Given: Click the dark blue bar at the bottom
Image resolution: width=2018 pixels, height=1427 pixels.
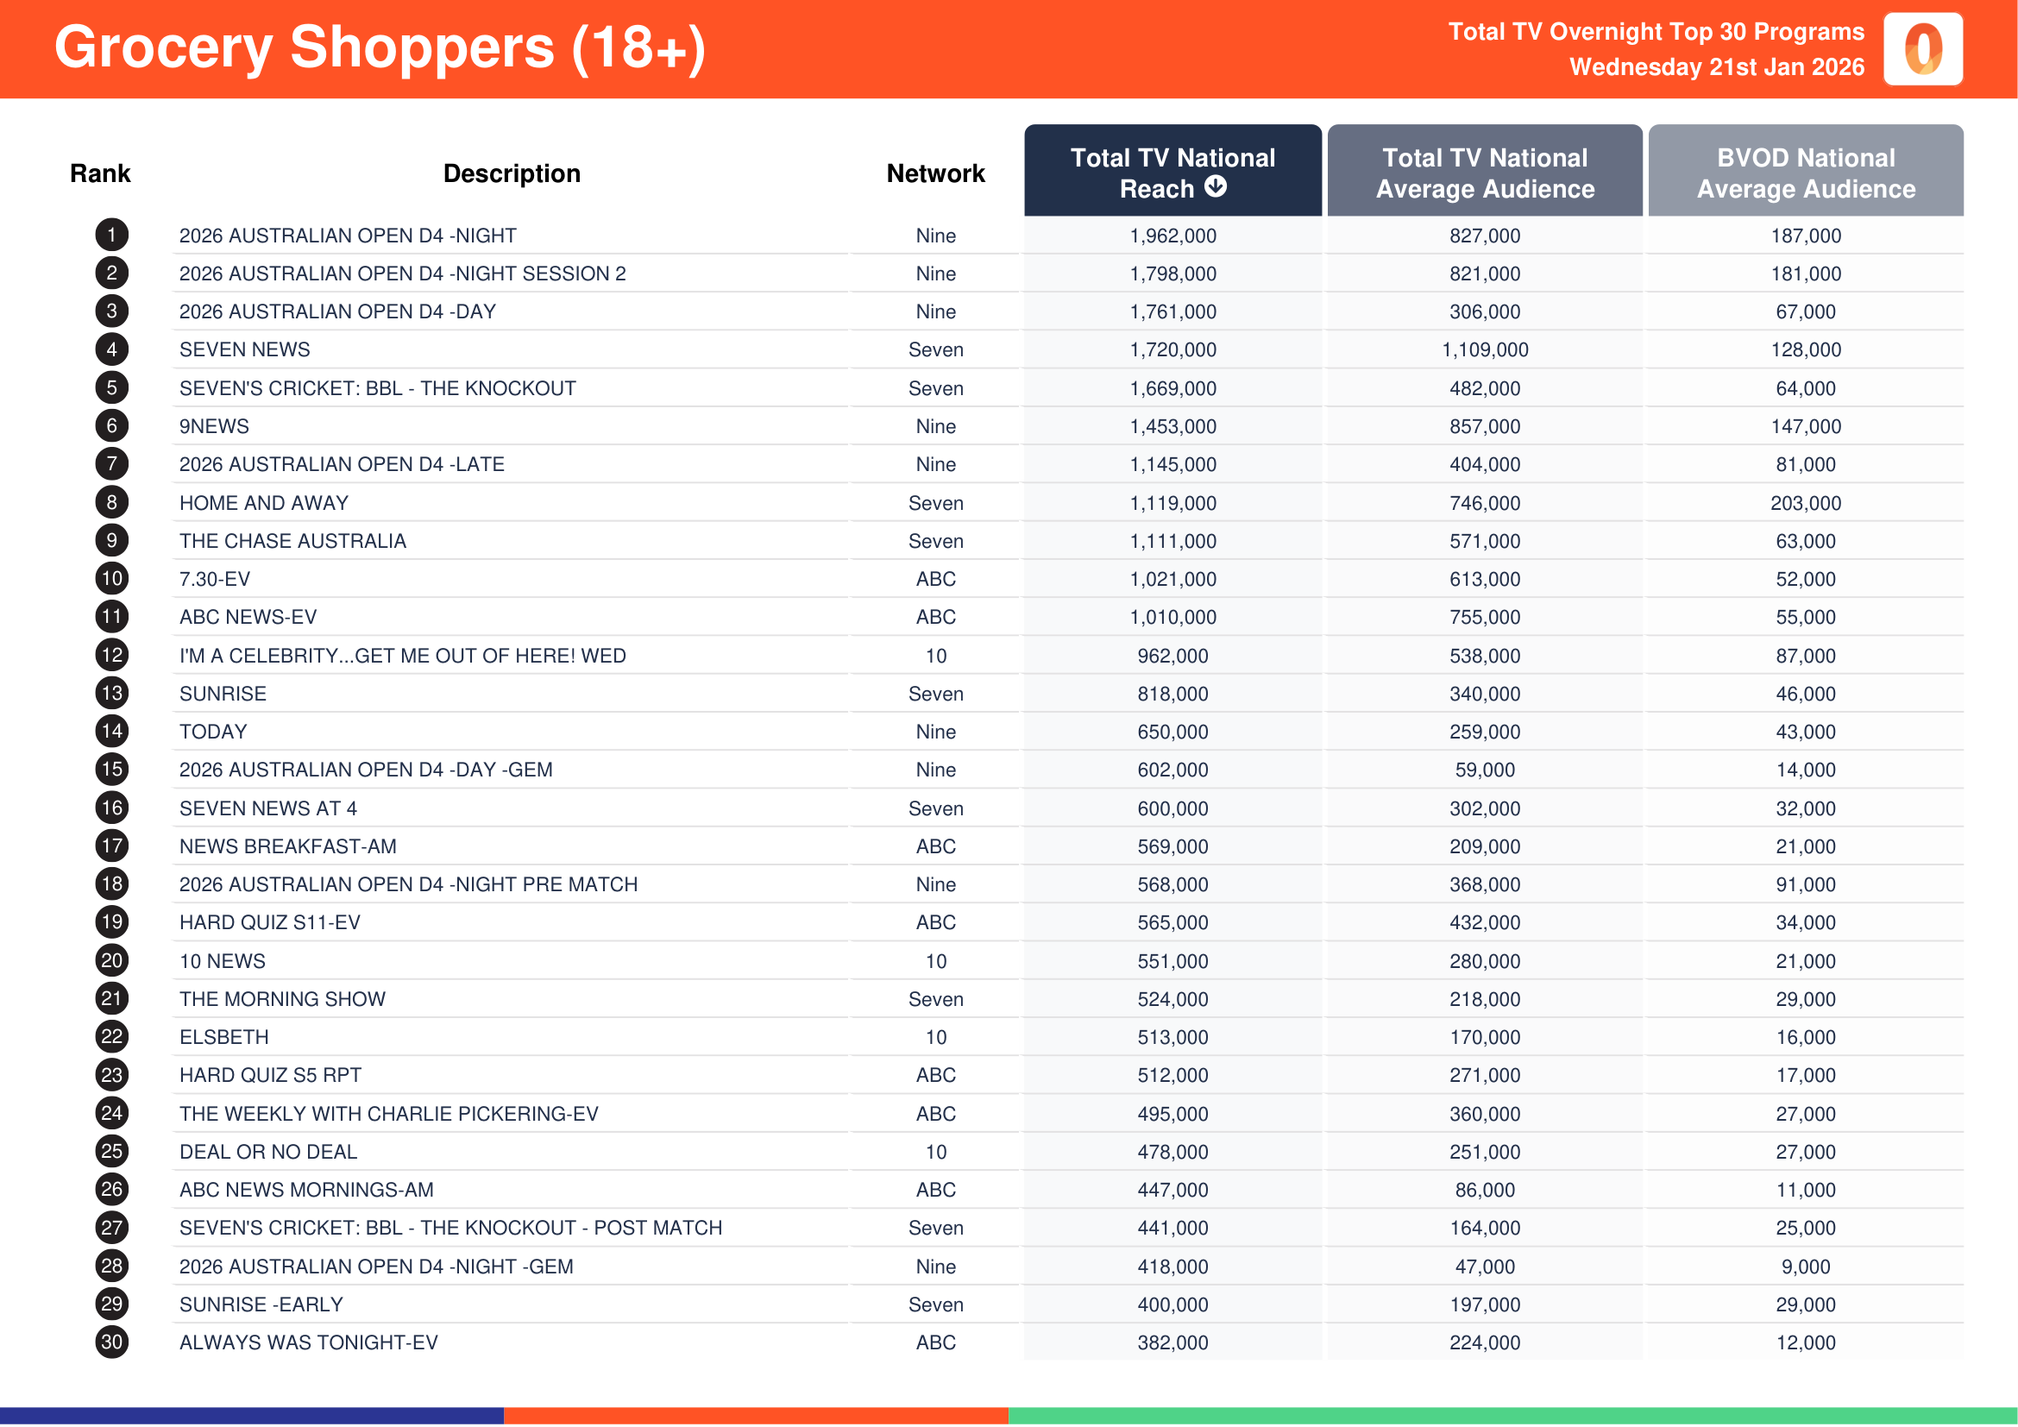Looking at the screenshot, I should (251, 1416).
